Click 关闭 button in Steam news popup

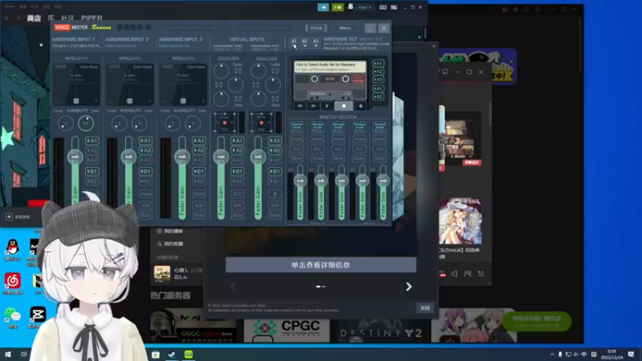[425, 308]
